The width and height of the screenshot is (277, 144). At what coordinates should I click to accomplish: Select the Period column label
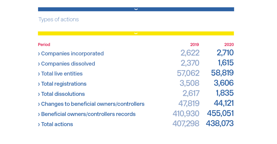pos(44,44)
